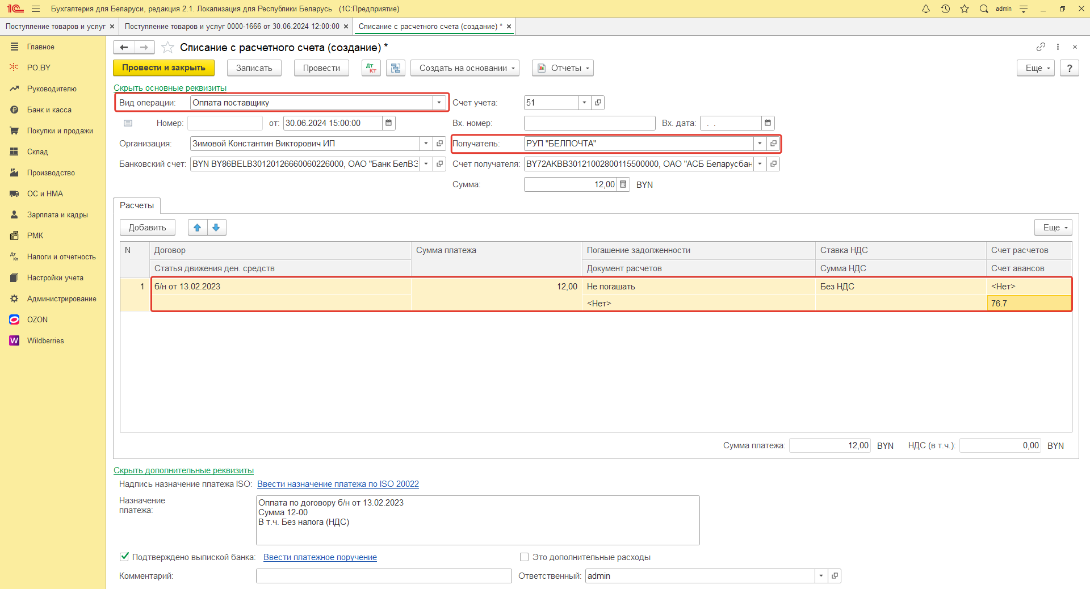Open Банковский счет card icon
The image size is (1090, 589).
coord(439,164)
